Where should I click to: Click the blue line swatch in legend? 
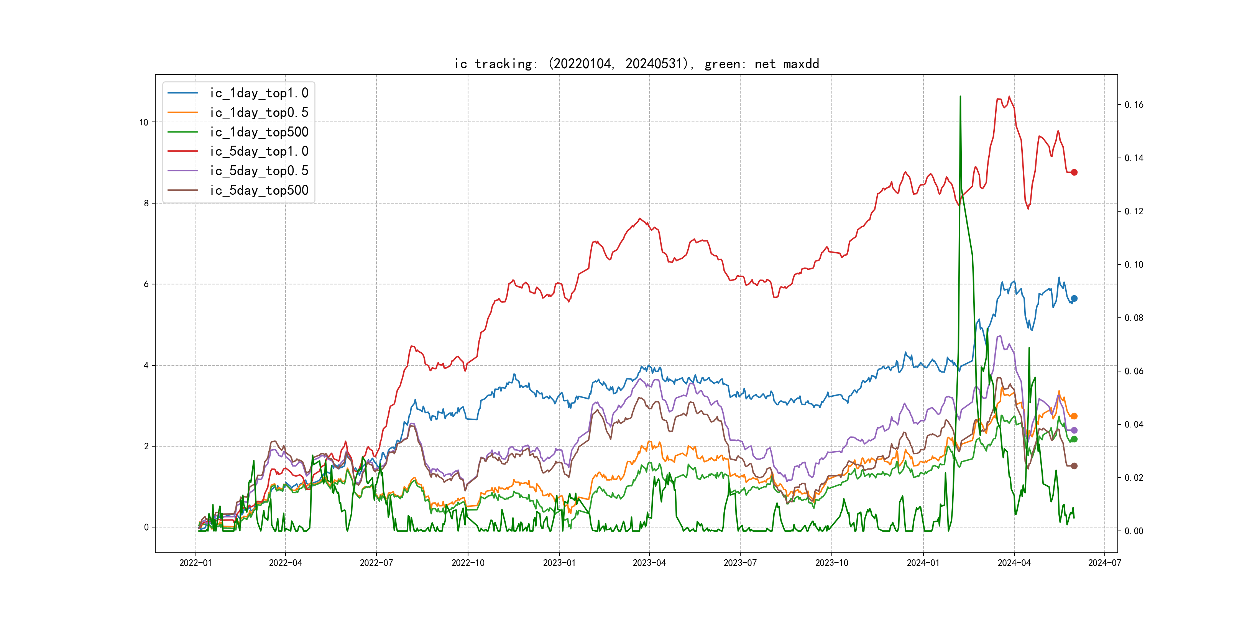point(182,93)
